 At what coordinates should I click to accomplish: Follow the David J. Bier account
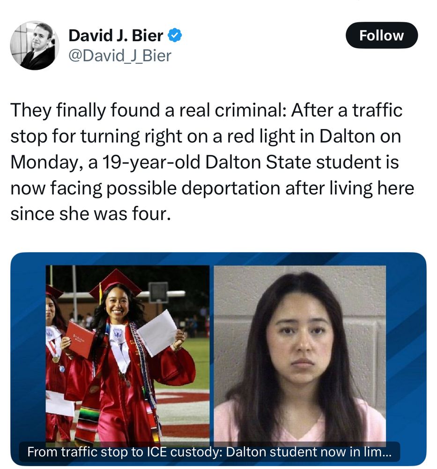tap(381, 35)
